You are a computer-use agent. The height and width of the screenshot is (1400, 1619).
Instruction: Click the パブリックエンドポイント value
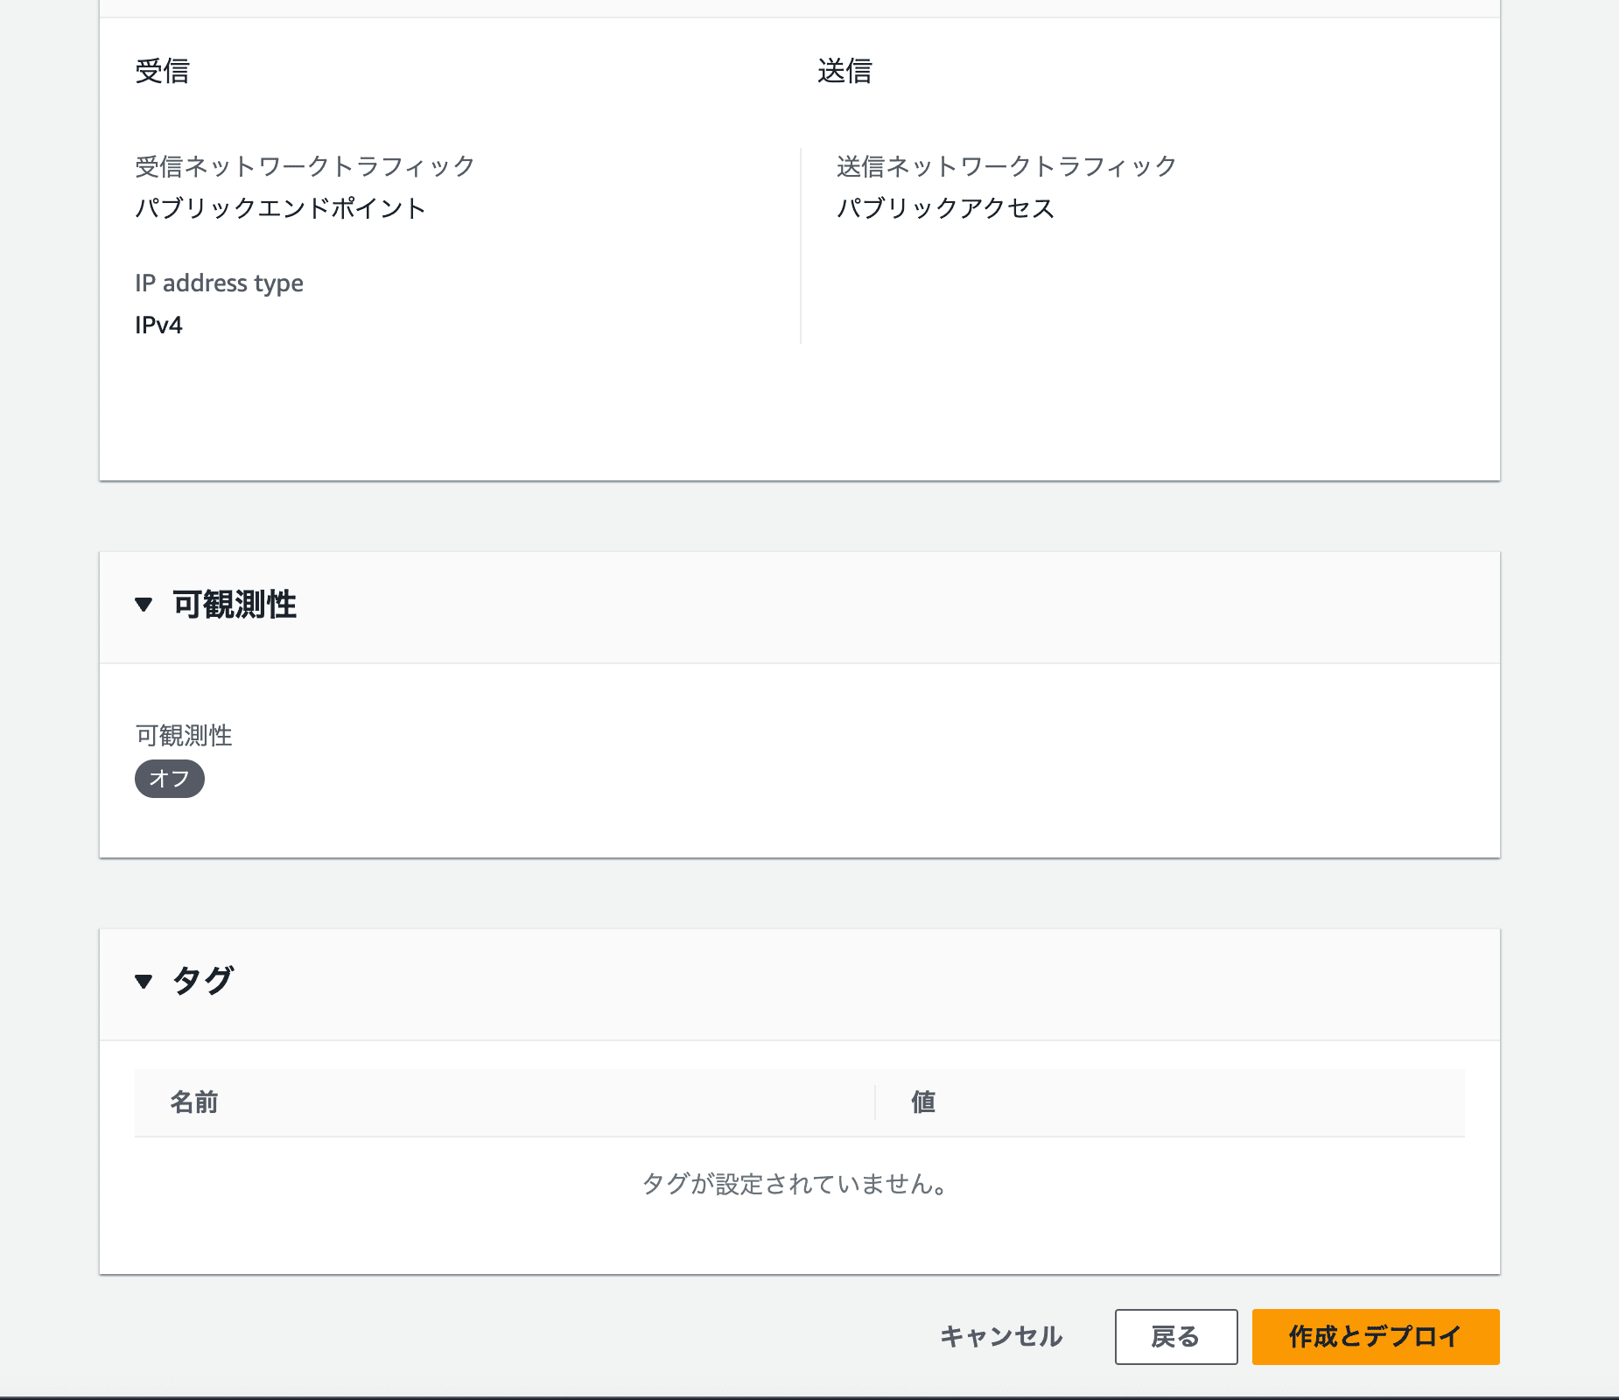pos(280,208)
